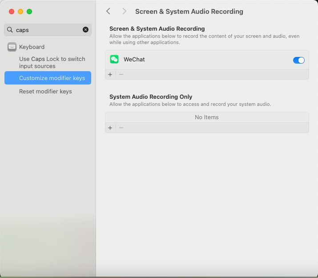The height and width of the screenshot is (278, 318).
Task: Open Reset modifier keys search result
Action: (45, 91)
